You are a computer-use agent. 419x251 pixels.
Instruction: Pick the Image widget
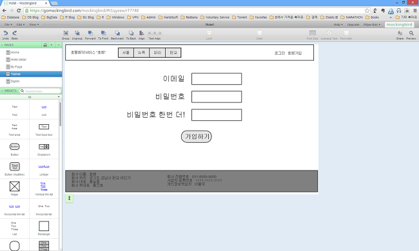pos(15,189)
